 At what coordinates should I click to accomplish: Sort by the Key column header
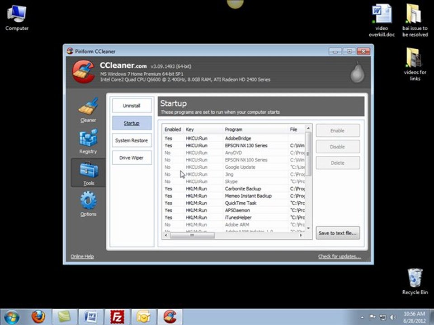tap(203, 130)
